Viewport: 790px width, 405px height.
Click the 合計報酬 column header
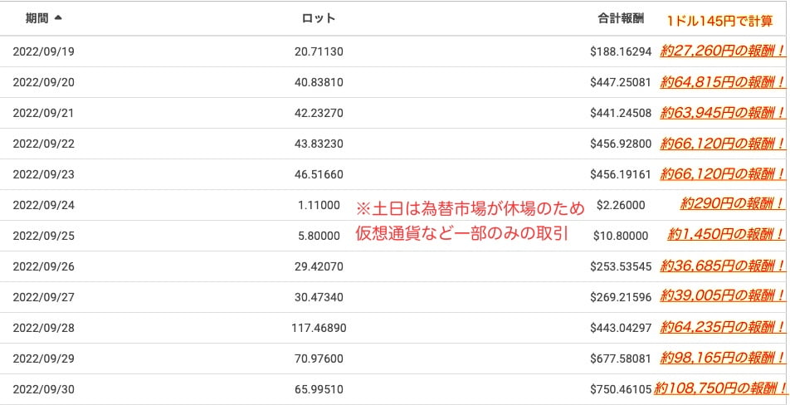click(x=621, y=17)
